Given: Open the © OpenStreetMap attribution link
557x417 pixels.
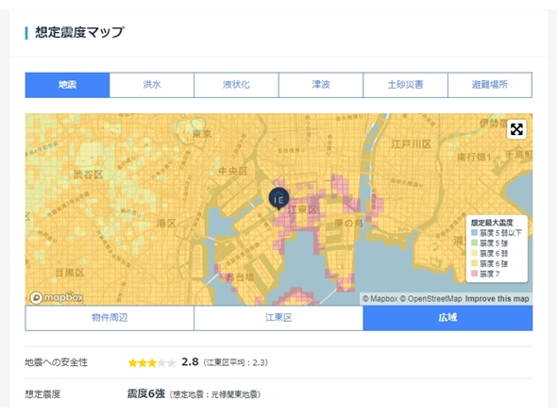Looking at the screenshot, I should pyautogui.click(x=431, y=299).
